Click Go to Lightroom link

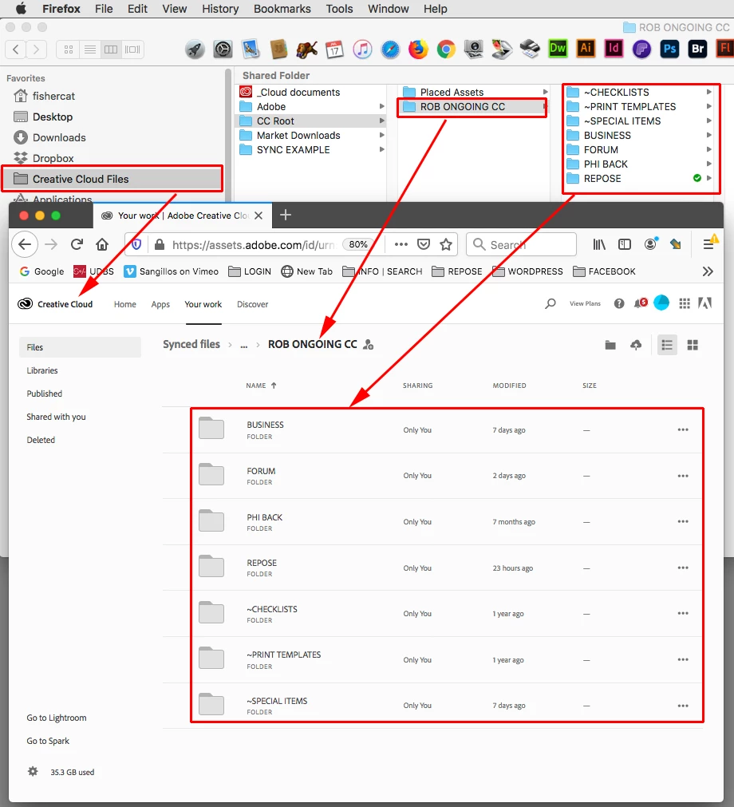57,718
